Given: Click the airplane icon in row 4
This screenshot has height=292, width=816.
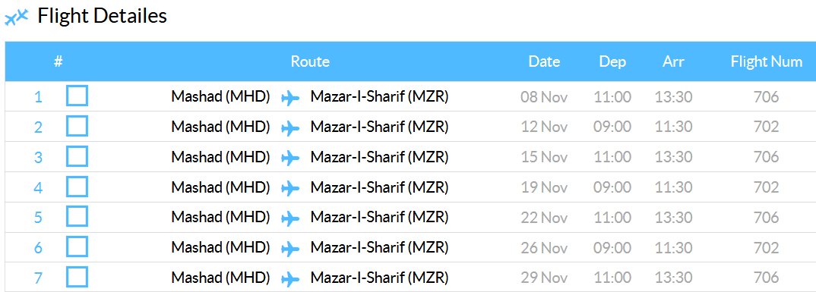Looking at the screenshot, I should 290,188.
